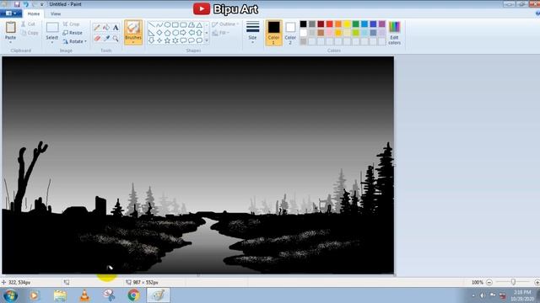The image size is (540, 303).
Task: Pick the white color swatch
Action: click(x=303, y=33)
